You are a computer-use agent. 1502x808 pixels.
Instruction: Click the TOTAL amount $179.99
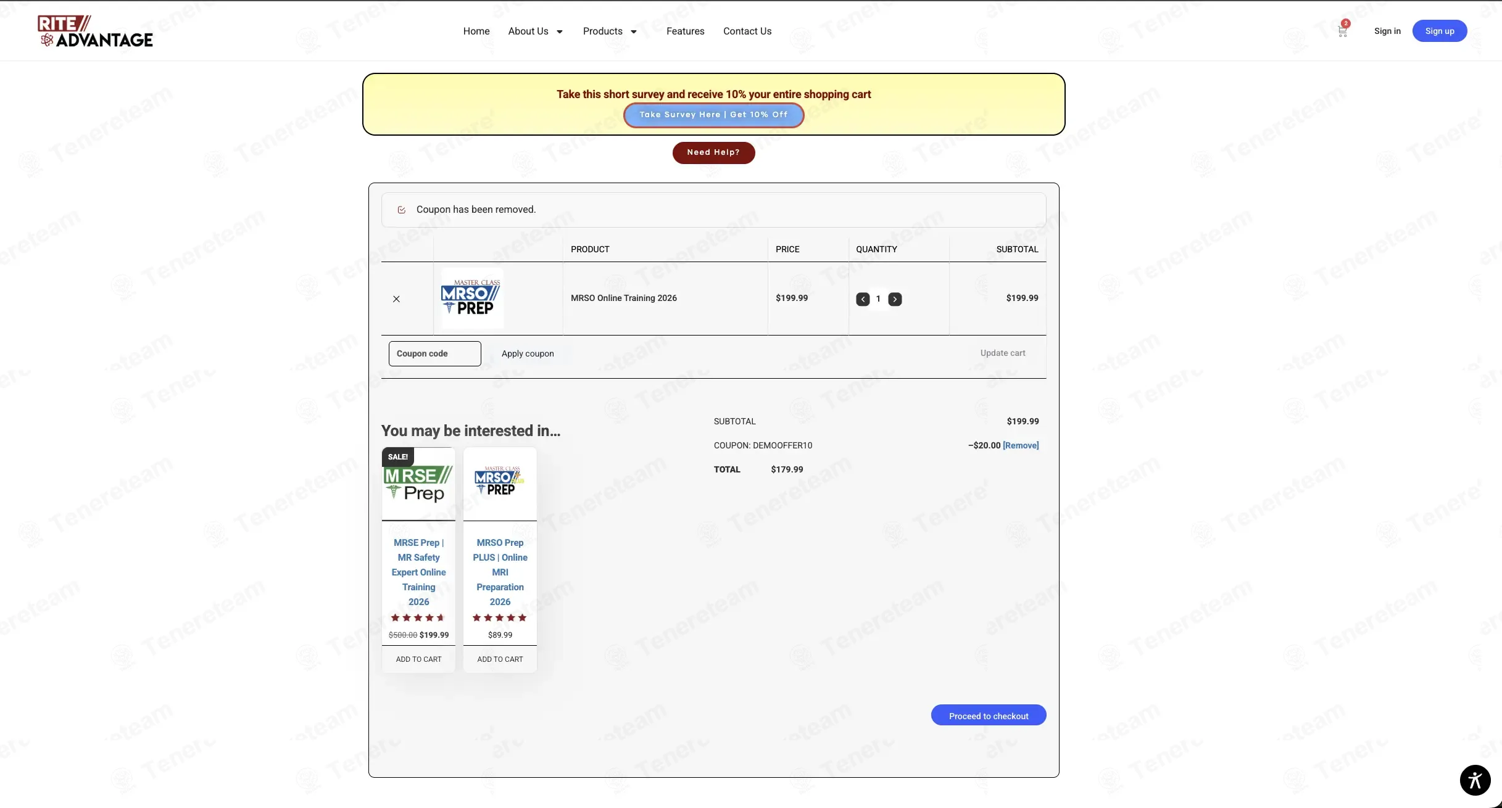tap(787, 469)
